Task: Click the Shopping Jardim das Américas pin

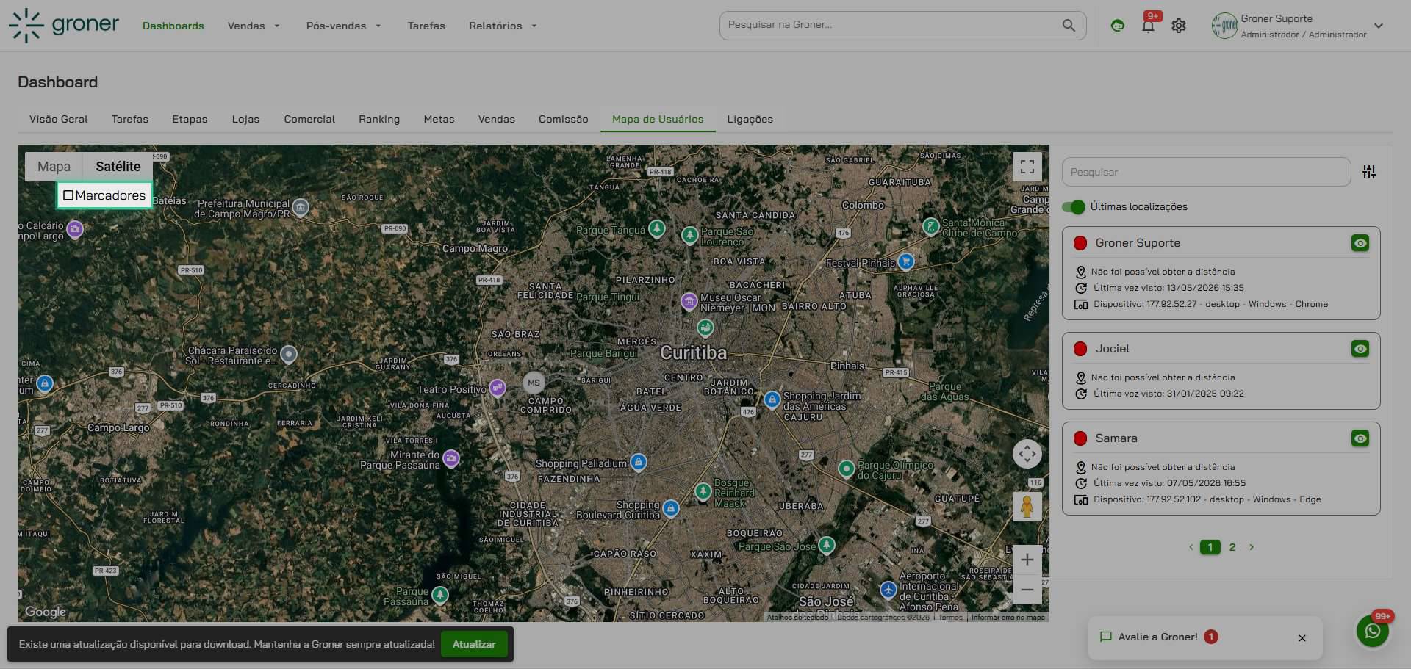Action: [x=772, y=399]
